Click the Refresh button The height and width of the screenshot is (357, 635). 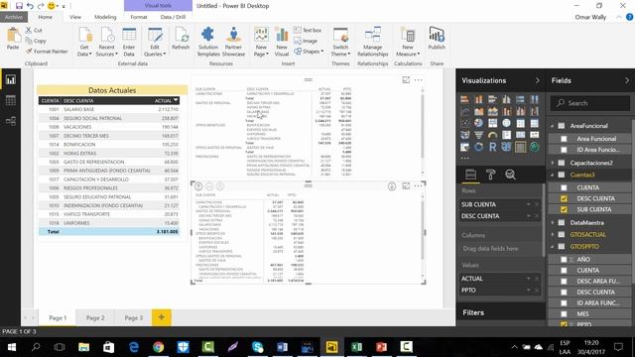pyautogui.click(x=181, y=39)
